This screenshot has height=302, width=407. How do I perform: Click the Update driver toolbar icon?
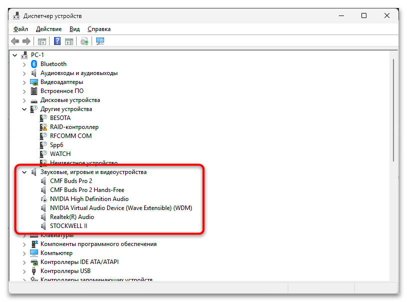click(84, 41)
